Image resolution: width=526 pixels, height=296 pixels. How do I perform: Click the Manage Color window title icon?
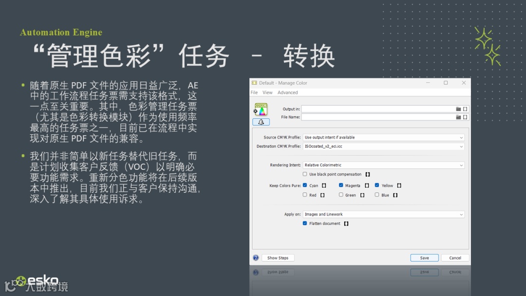[x=254, y=83]
